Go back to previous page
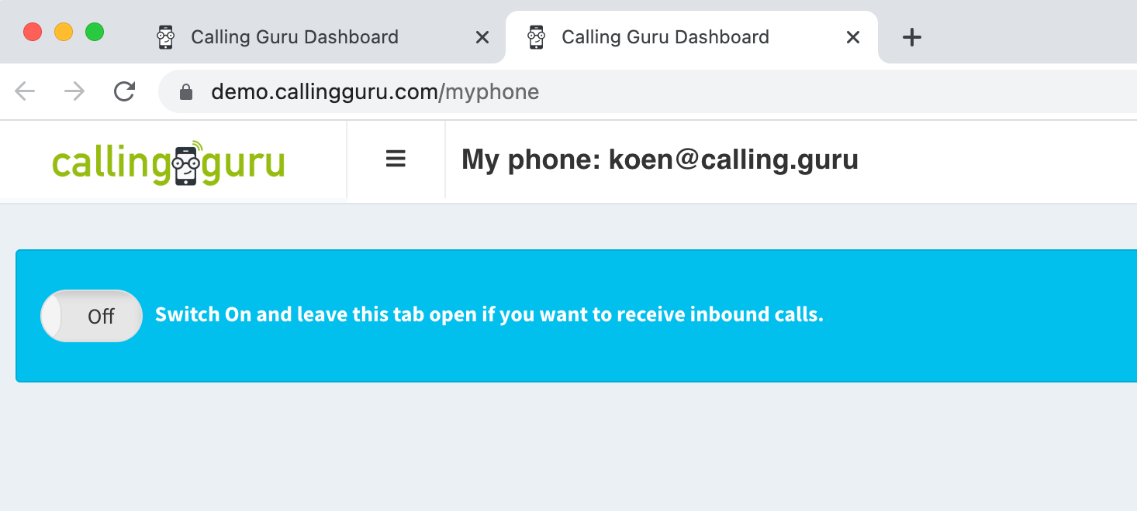 (25, 92)
